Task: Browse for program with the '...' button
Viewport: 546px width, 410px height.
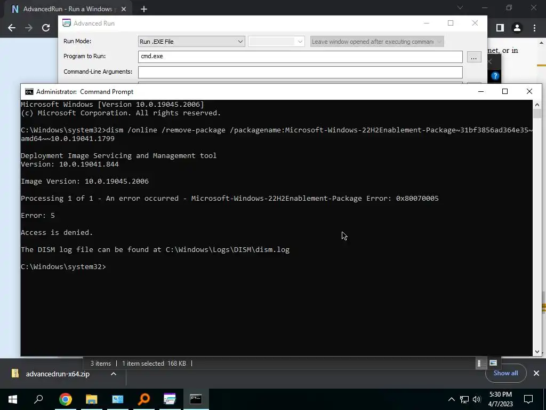Action: click(474, 57)
